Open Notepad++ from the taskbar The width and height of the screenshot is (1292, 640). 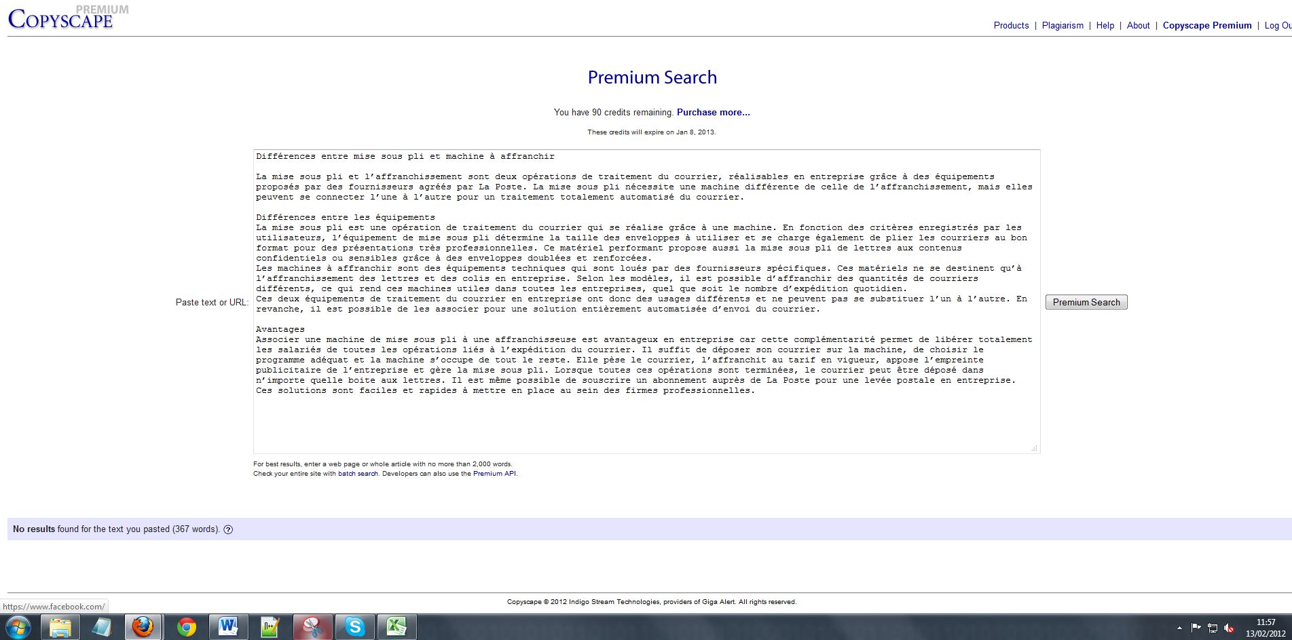point(270,627)
